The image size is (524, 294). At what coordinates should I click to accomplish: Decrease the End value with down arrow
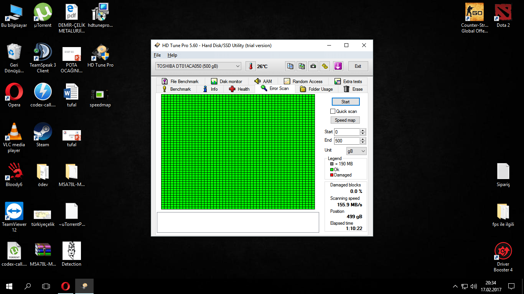click(363, 143)
